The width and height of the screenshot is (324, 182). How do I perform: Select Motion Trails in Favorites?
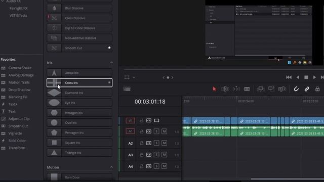(19, 82)
